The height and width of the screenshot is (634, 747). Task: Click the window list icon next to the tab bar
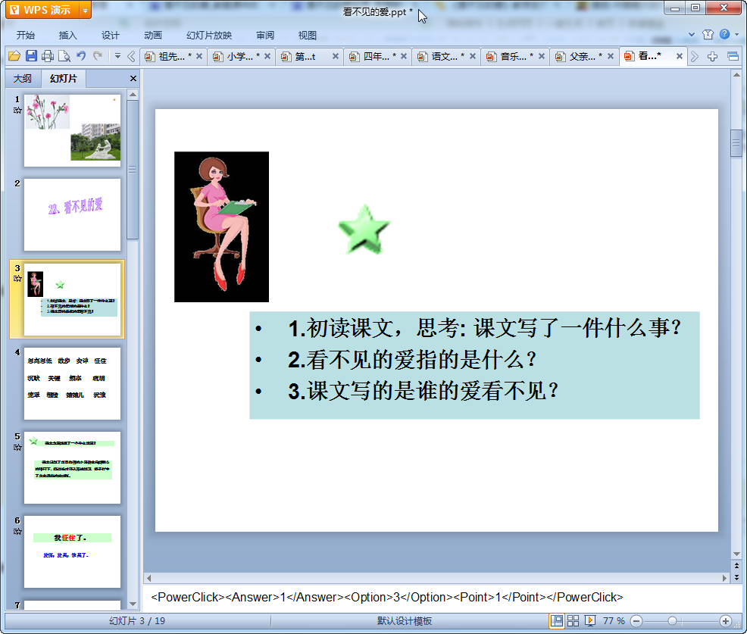tap(733, 57)
